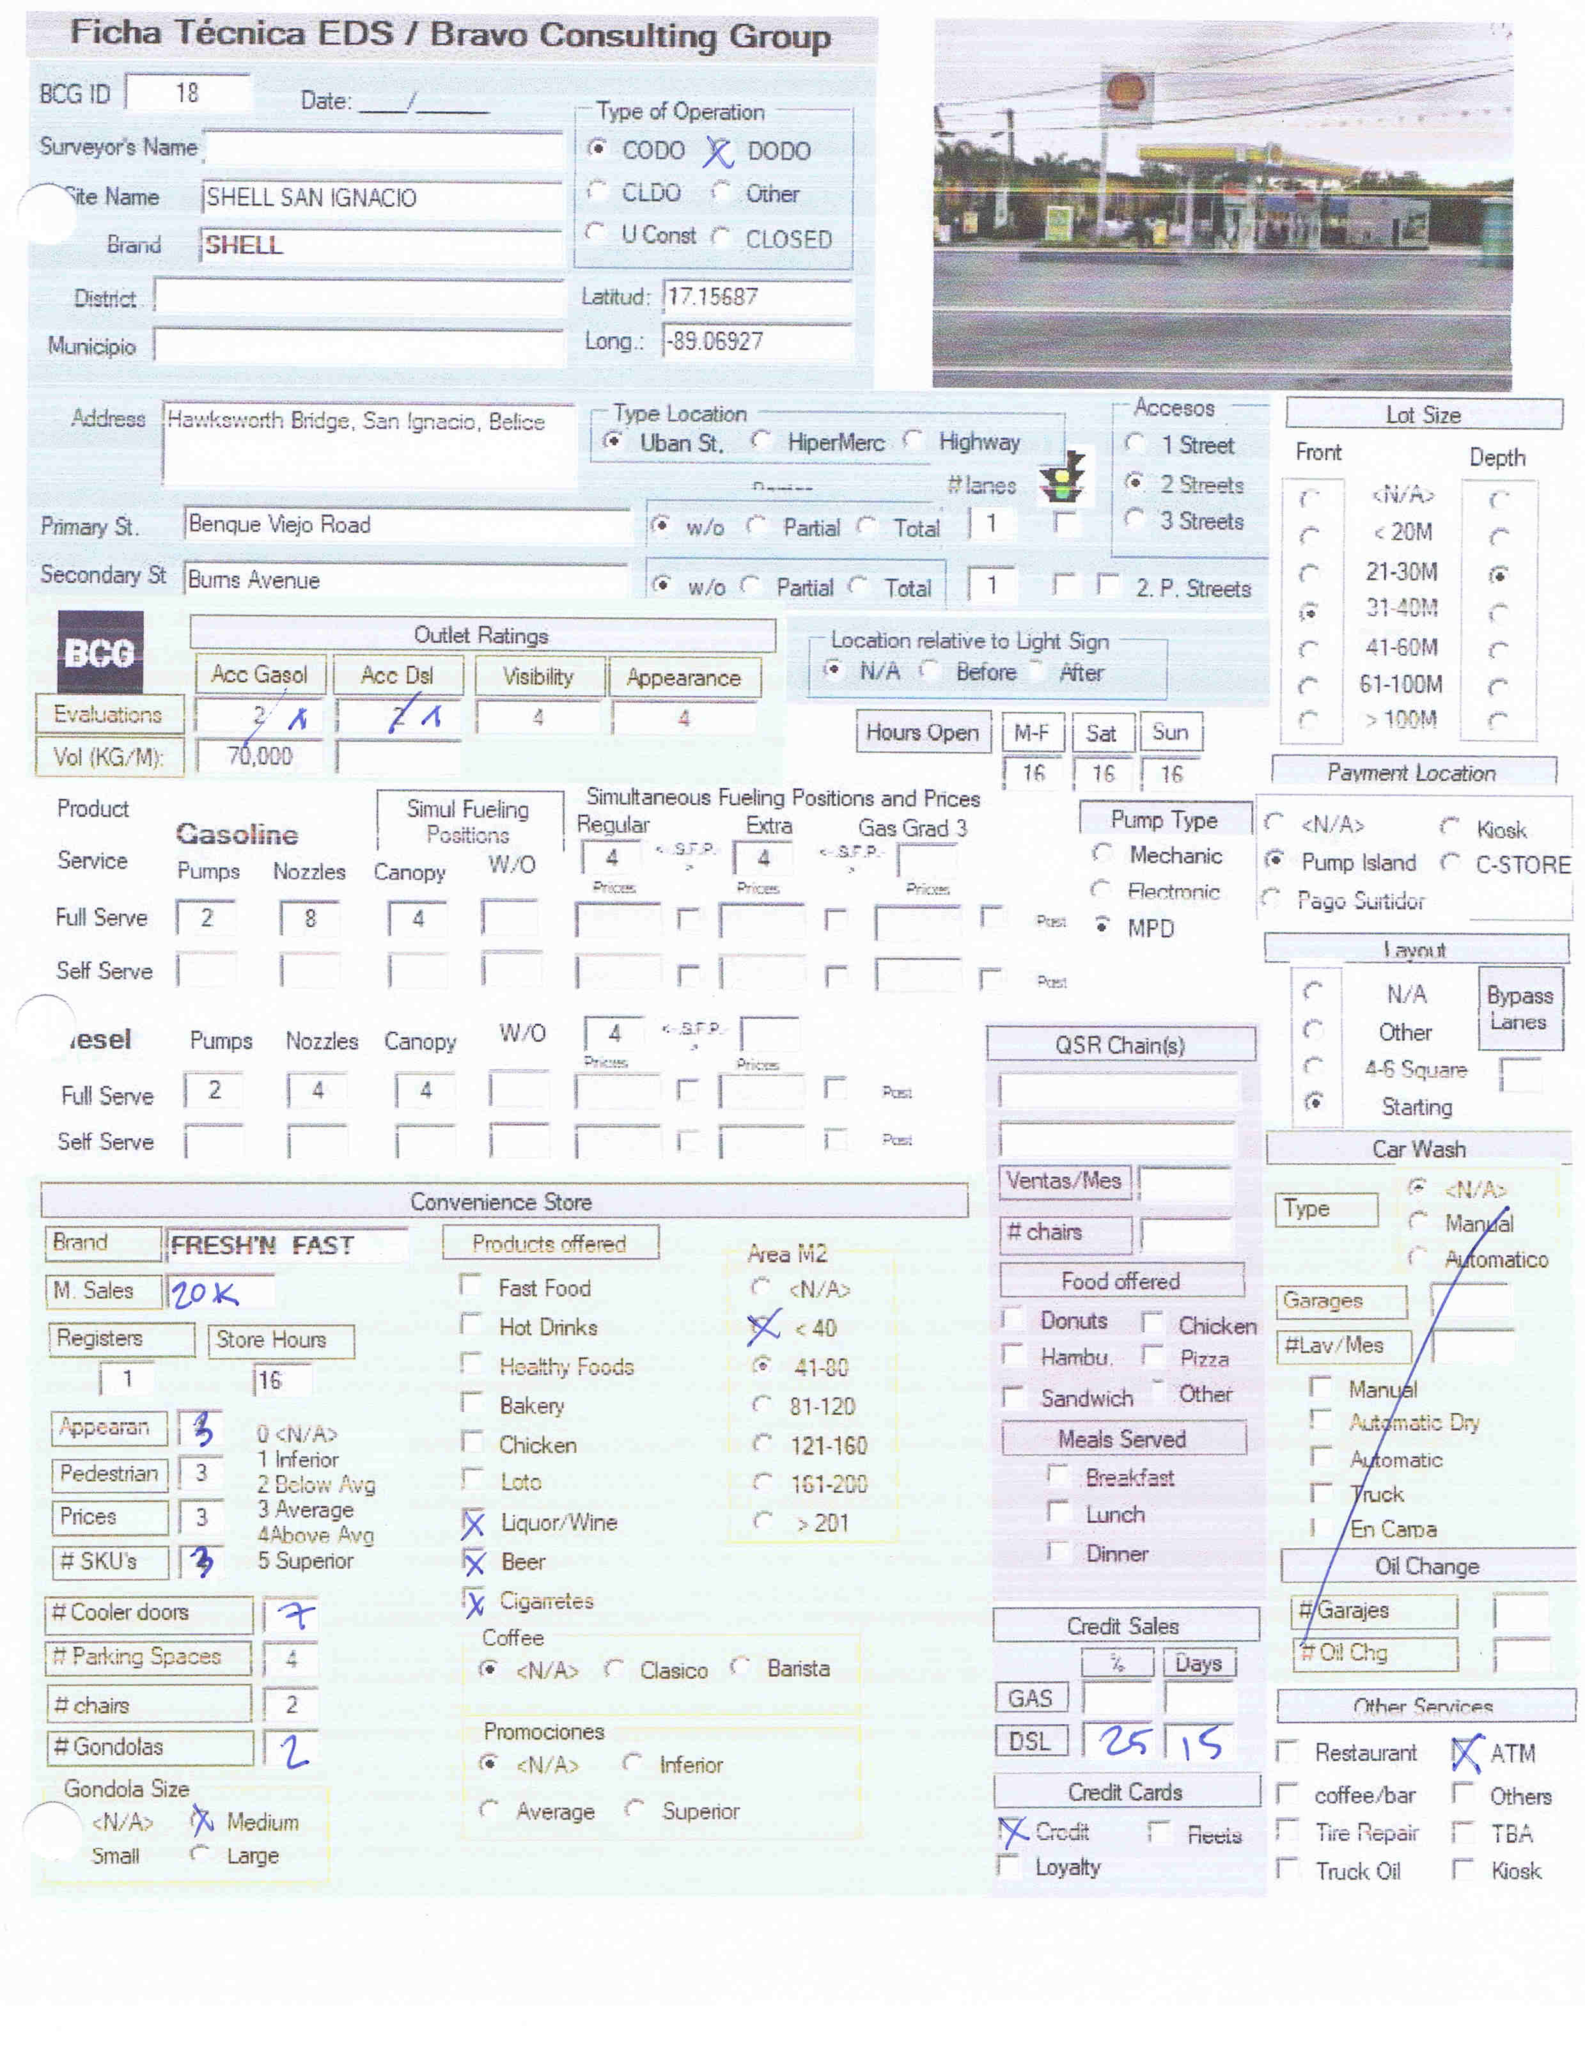Click the Site Name input field
The height and width of the screenshot is (2065, 1585).
382,197
